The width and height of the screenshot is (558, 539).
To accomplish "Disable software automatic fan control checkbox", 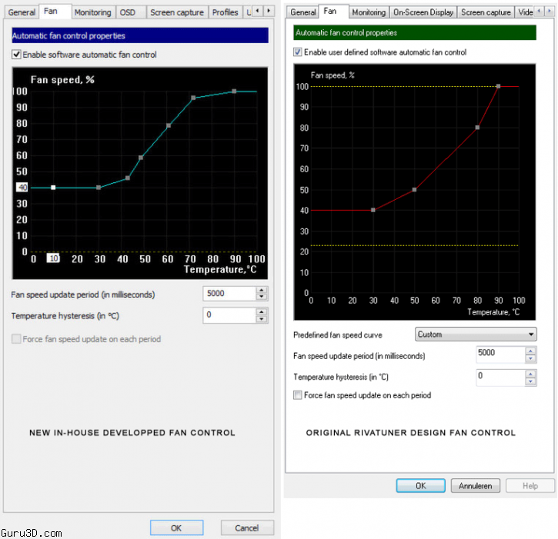I will [x=17, y=55].
